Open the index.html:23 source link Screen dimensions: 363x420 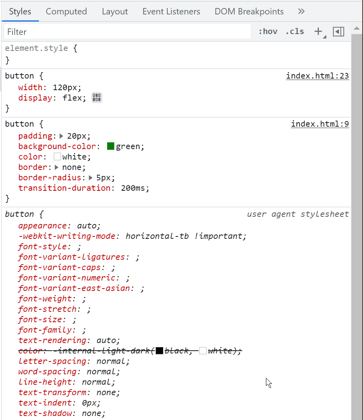click(x=317, y=76)
